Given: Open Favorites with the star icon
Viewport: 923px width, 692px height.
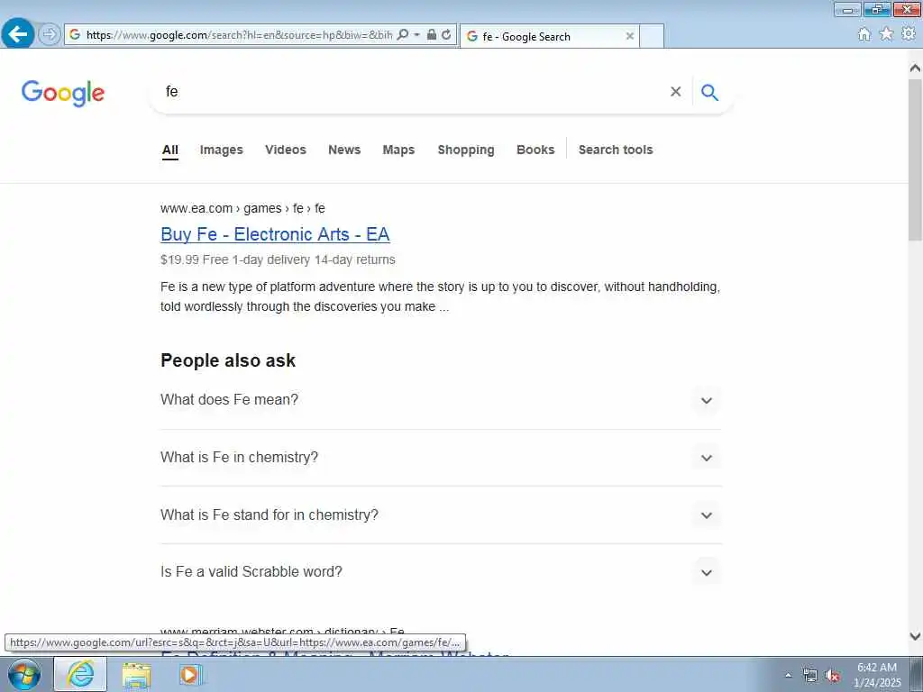Looking at the screenshot, I should pos(886,34).
